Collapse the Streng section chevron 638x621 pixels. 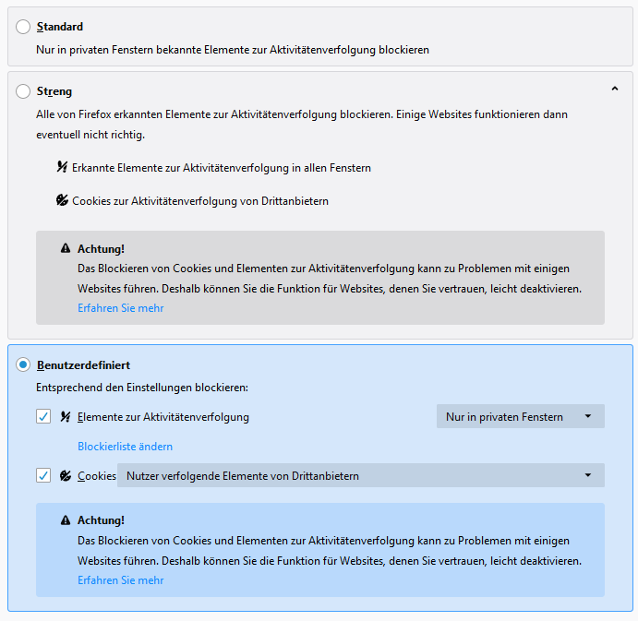pyautogui.click(x=614, y=90)
